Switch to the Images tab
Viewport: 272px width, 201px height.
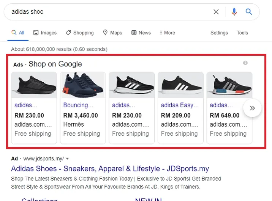[45, 33]
